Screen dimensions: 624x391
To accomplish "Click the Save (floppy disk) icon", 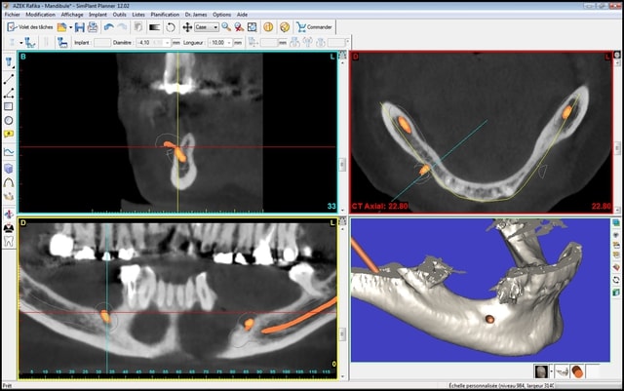I will pos(79,27).
